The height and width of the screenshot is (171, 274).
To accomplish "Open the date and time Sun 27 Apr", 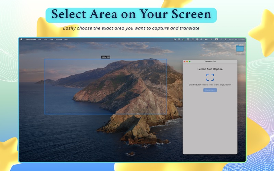I will coord(237,39).
